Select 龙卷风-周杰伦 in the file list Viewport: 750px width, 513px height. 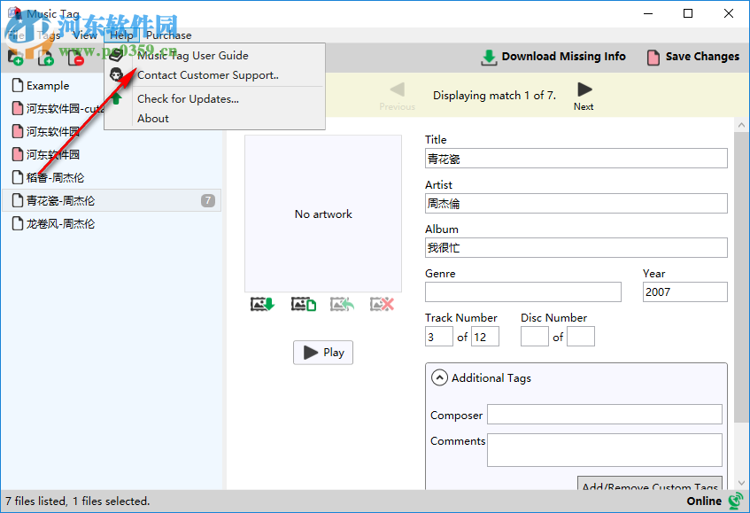(x=60, y=223)
